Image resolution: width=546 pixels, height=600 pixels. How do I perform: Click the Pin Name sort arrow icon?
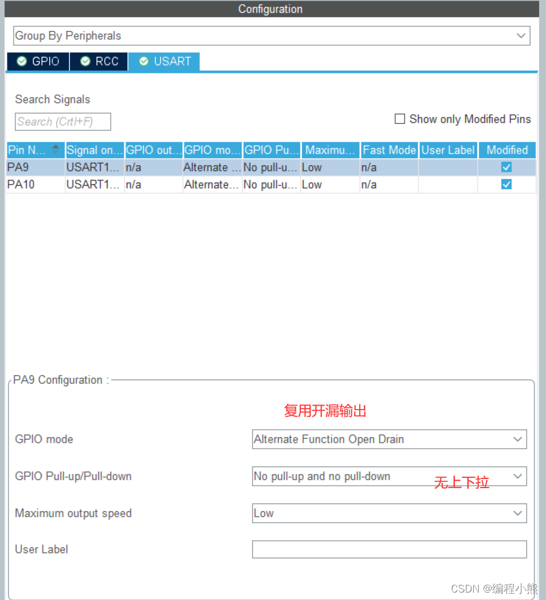(x=56, y=149)
